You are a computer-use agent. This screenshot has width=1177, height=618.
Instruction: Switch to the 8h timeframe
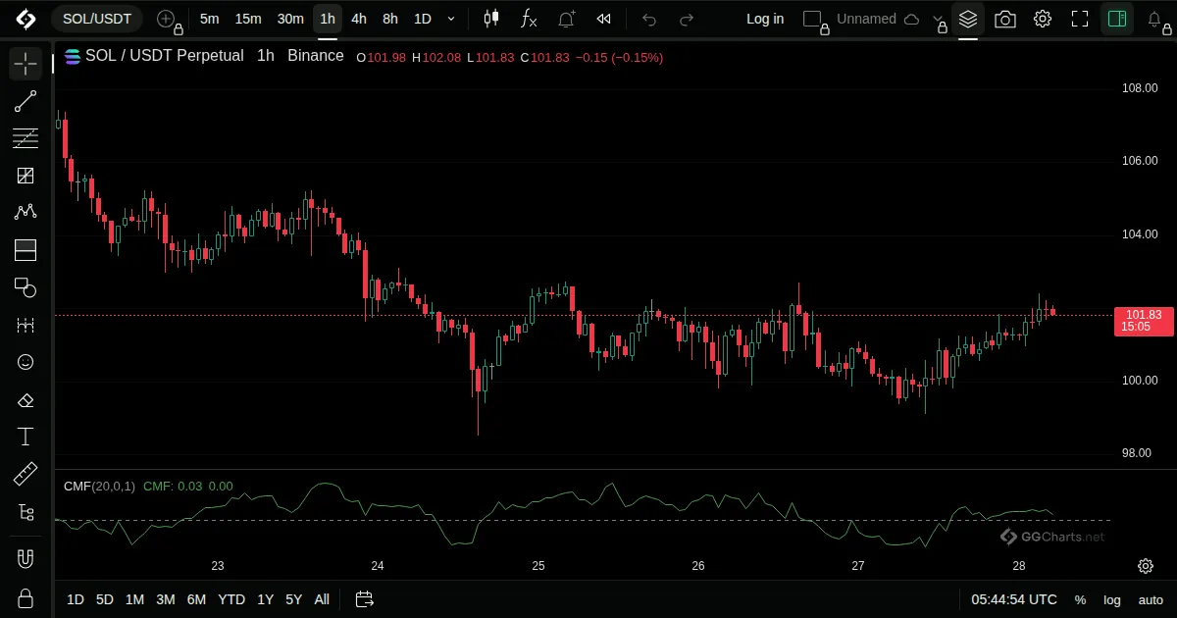click(x=390, y=19)
